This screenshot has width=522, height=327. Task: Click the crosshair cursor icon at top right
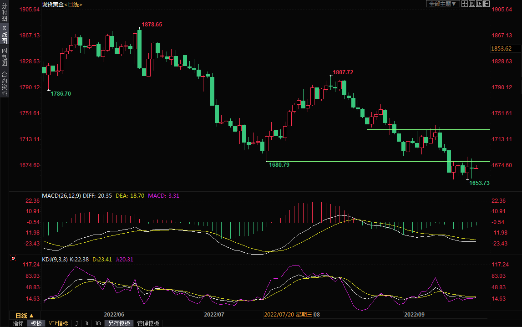pos(465,4)
